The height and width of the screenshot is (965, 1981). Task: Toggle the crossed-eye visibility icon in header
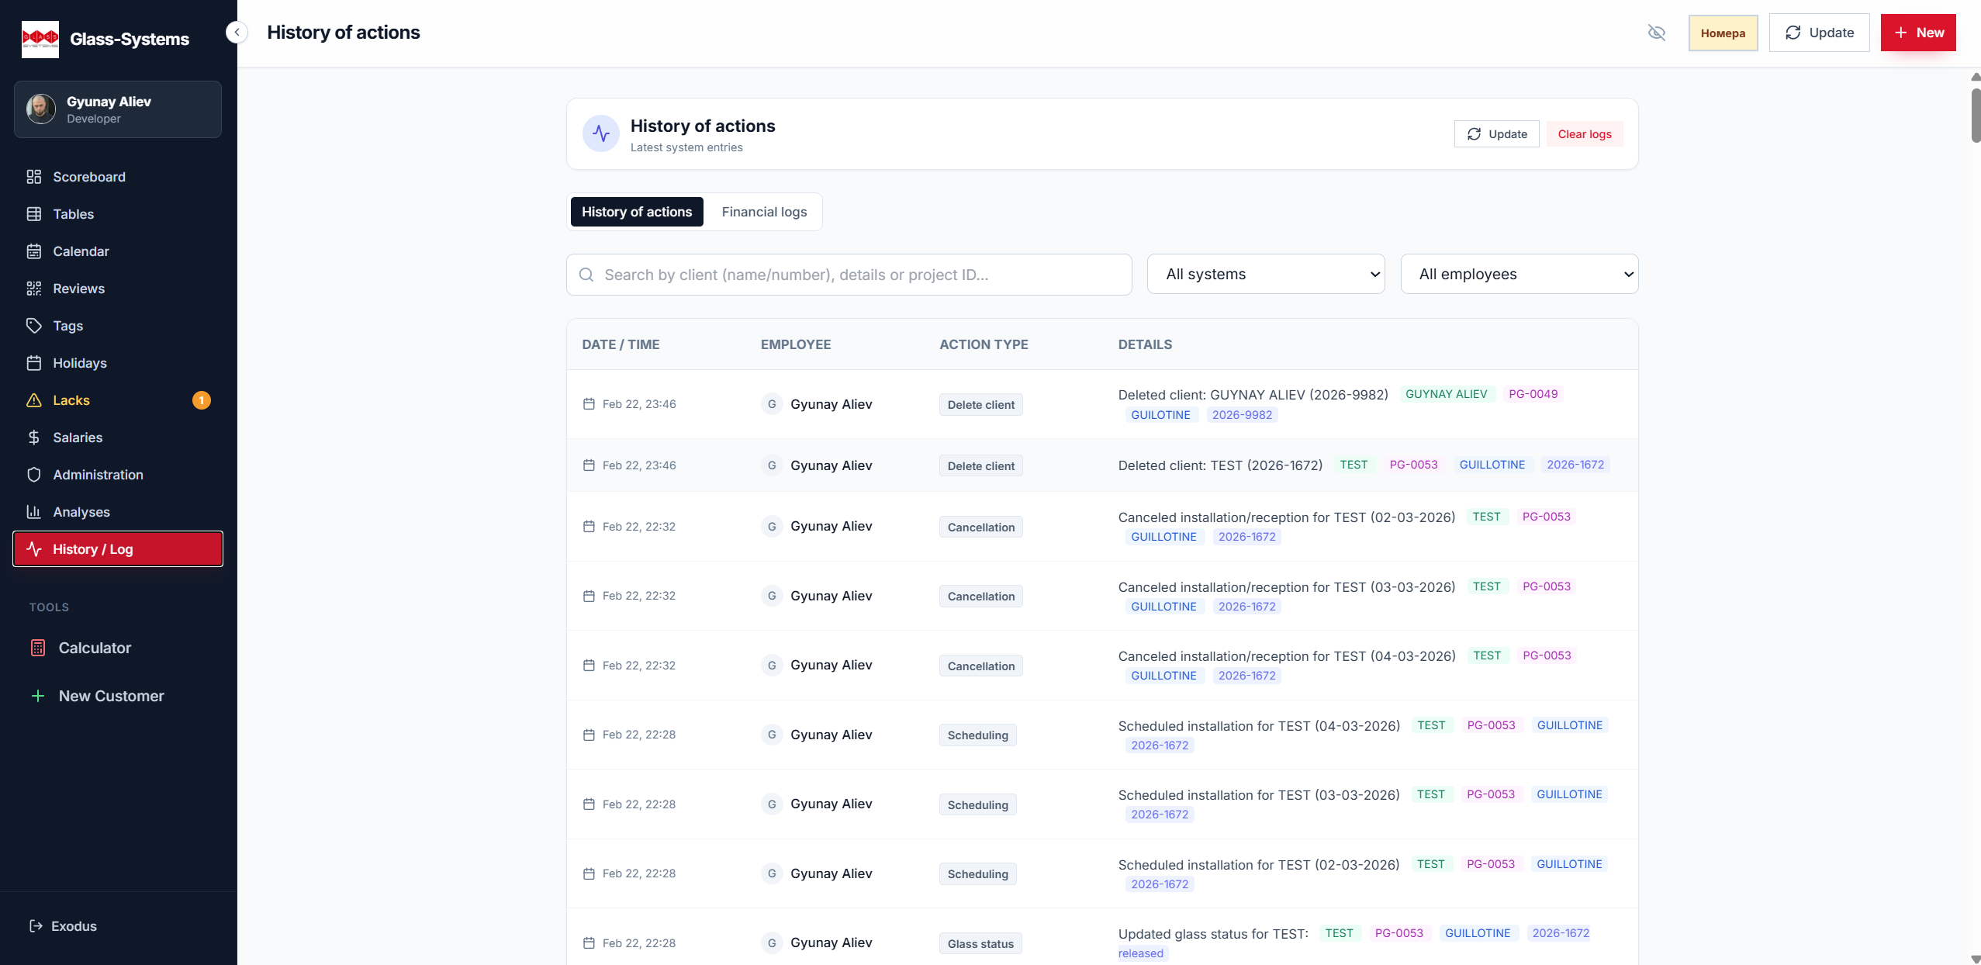1656,33
